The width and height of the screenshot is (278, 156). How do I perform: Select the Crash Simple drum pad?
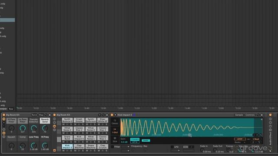(79, 120)
